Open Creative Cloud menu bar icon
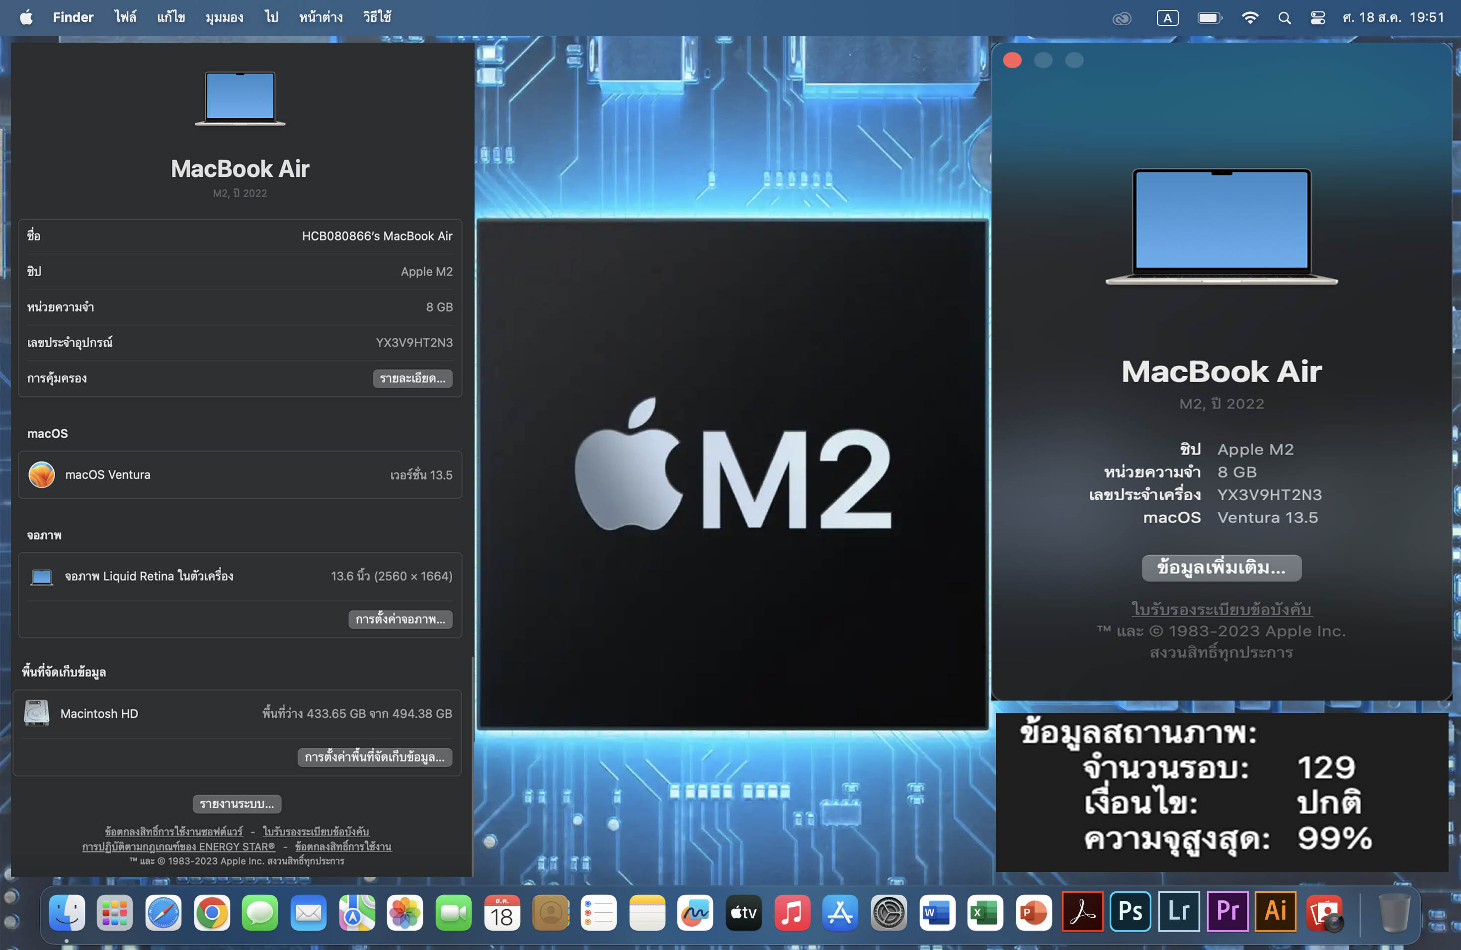This screenshot has width=1461, height=950. [1122, 18]
